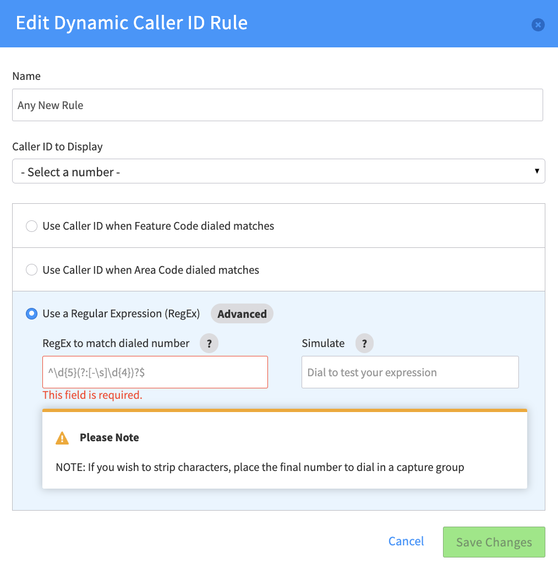The image size is (558, 574).
Task: Close the Edit Dynamic Caller ID dialog
Action: (538, 25)
